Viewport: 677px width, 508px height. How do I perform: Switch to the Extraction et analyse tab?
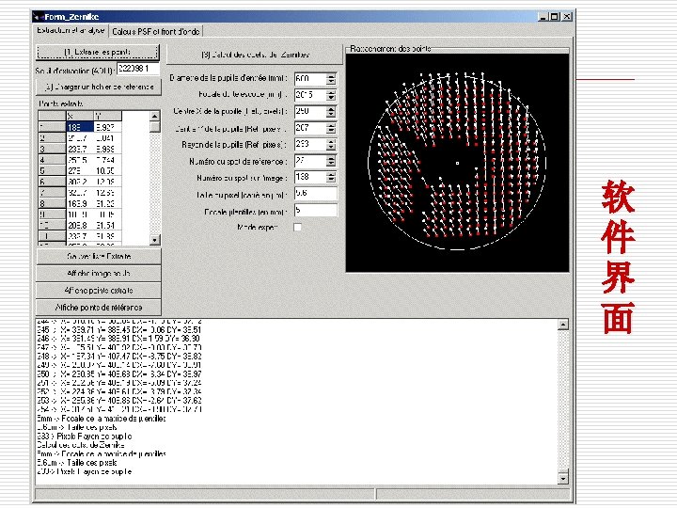pos(71,31)
